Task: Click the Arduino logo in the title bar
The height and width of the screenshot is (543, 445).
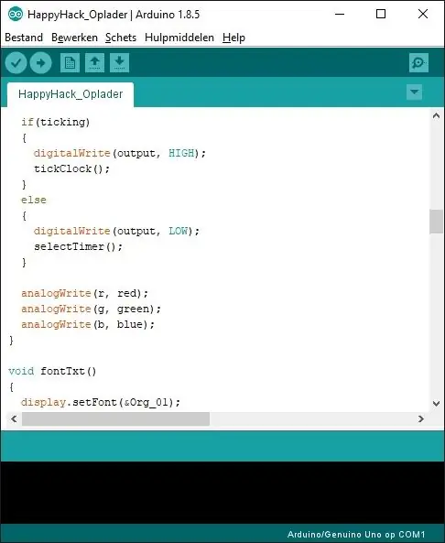Action: [x=16, y=15]
